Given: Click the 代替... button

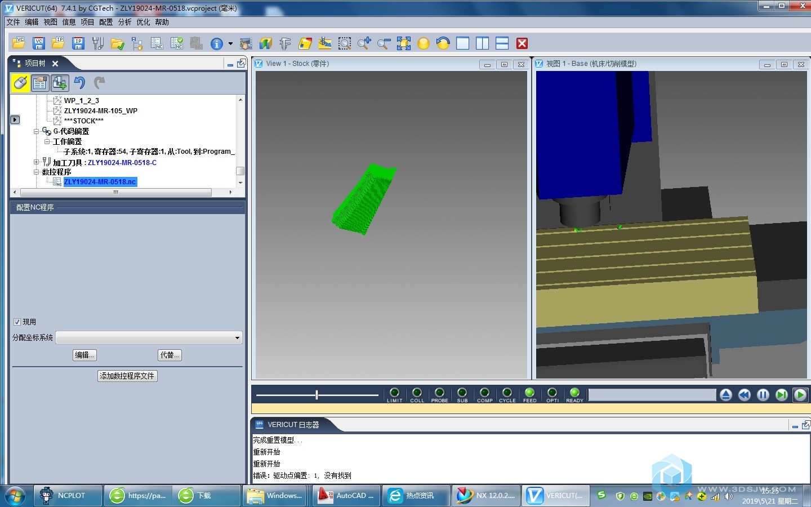Looking at the screenshot, I should click(170, 355).
